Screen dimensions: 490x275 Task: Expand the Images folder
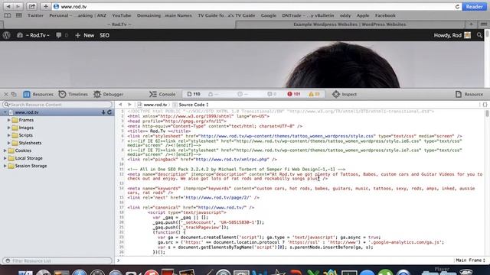(x=9, y=128)
